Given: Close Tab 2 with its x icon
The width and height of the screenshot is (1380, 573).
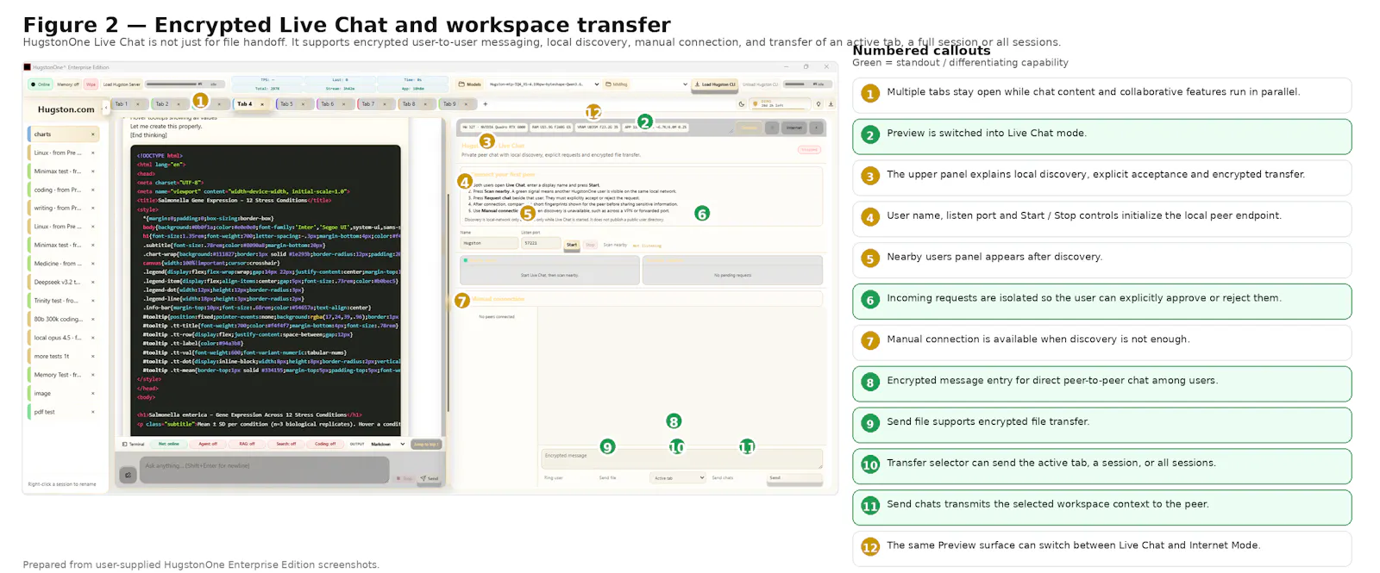Looking at the screenshot, I should click(179, 104).
